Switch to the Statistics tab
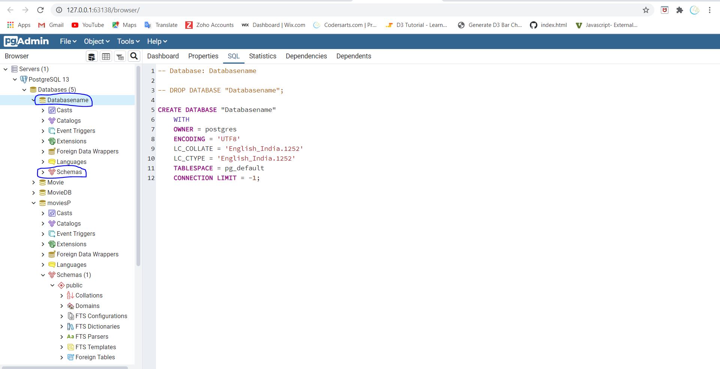720x369 pixels. coord(262,56)
